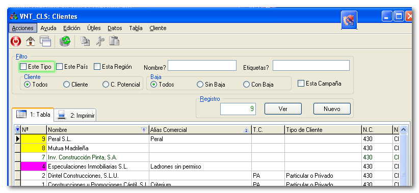Click the Nombre? filter input field
The image size is (419, 193).
(x=202, y=66)
